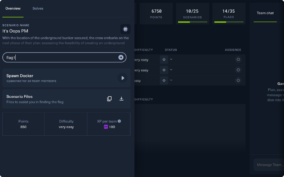This screenshot has height=177, width=284.
Task: Expand status dropdown in first very easy row
Action: pyautogui.click(x=171, y=59)
